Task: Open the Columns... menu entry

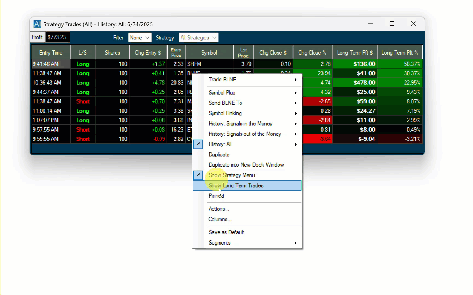Action: tap(247, 219)
